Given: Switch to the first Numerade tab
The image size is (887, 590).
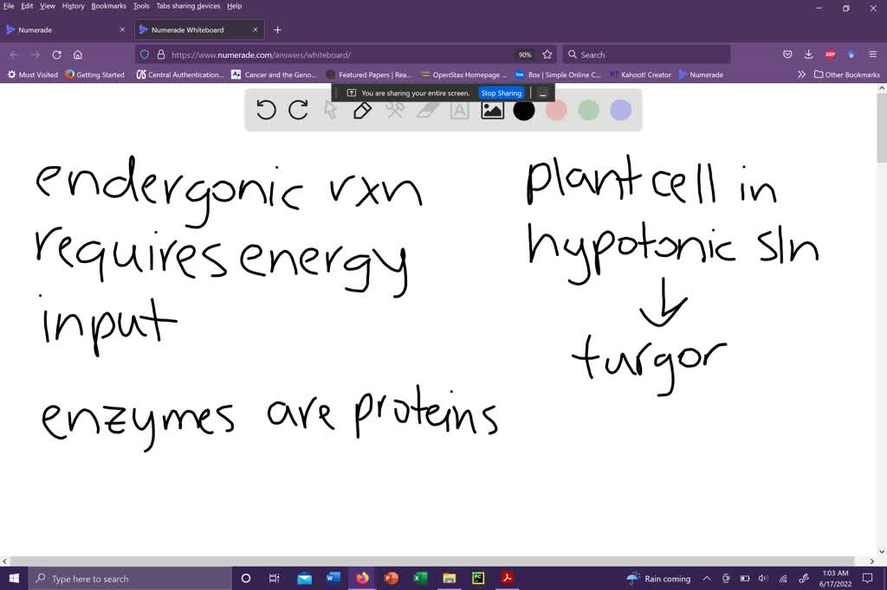Looking at the screenshot, I should tap(65, 30).
